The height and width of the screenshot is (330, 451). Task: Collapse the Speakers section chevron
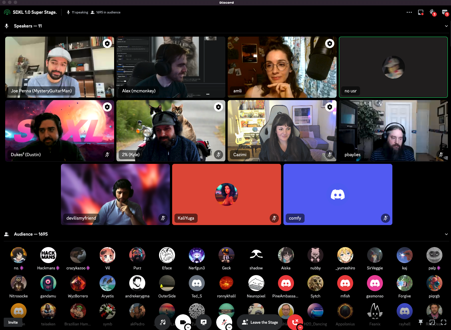coord(446,26)
